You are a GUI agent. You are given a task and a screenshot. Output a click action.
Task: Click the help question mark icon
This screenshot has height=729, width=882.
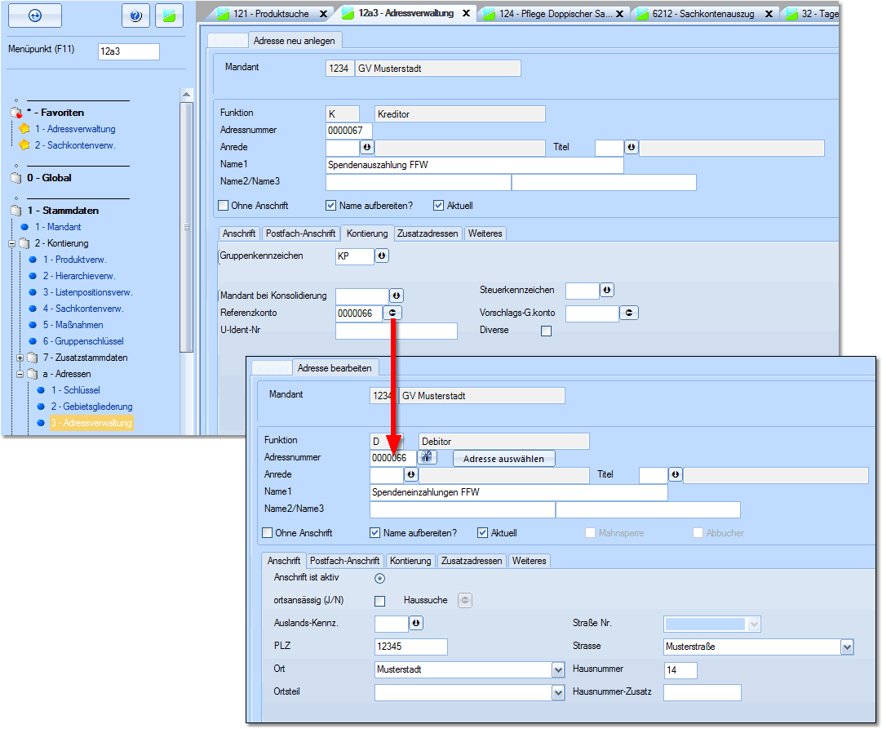(135, 16)
